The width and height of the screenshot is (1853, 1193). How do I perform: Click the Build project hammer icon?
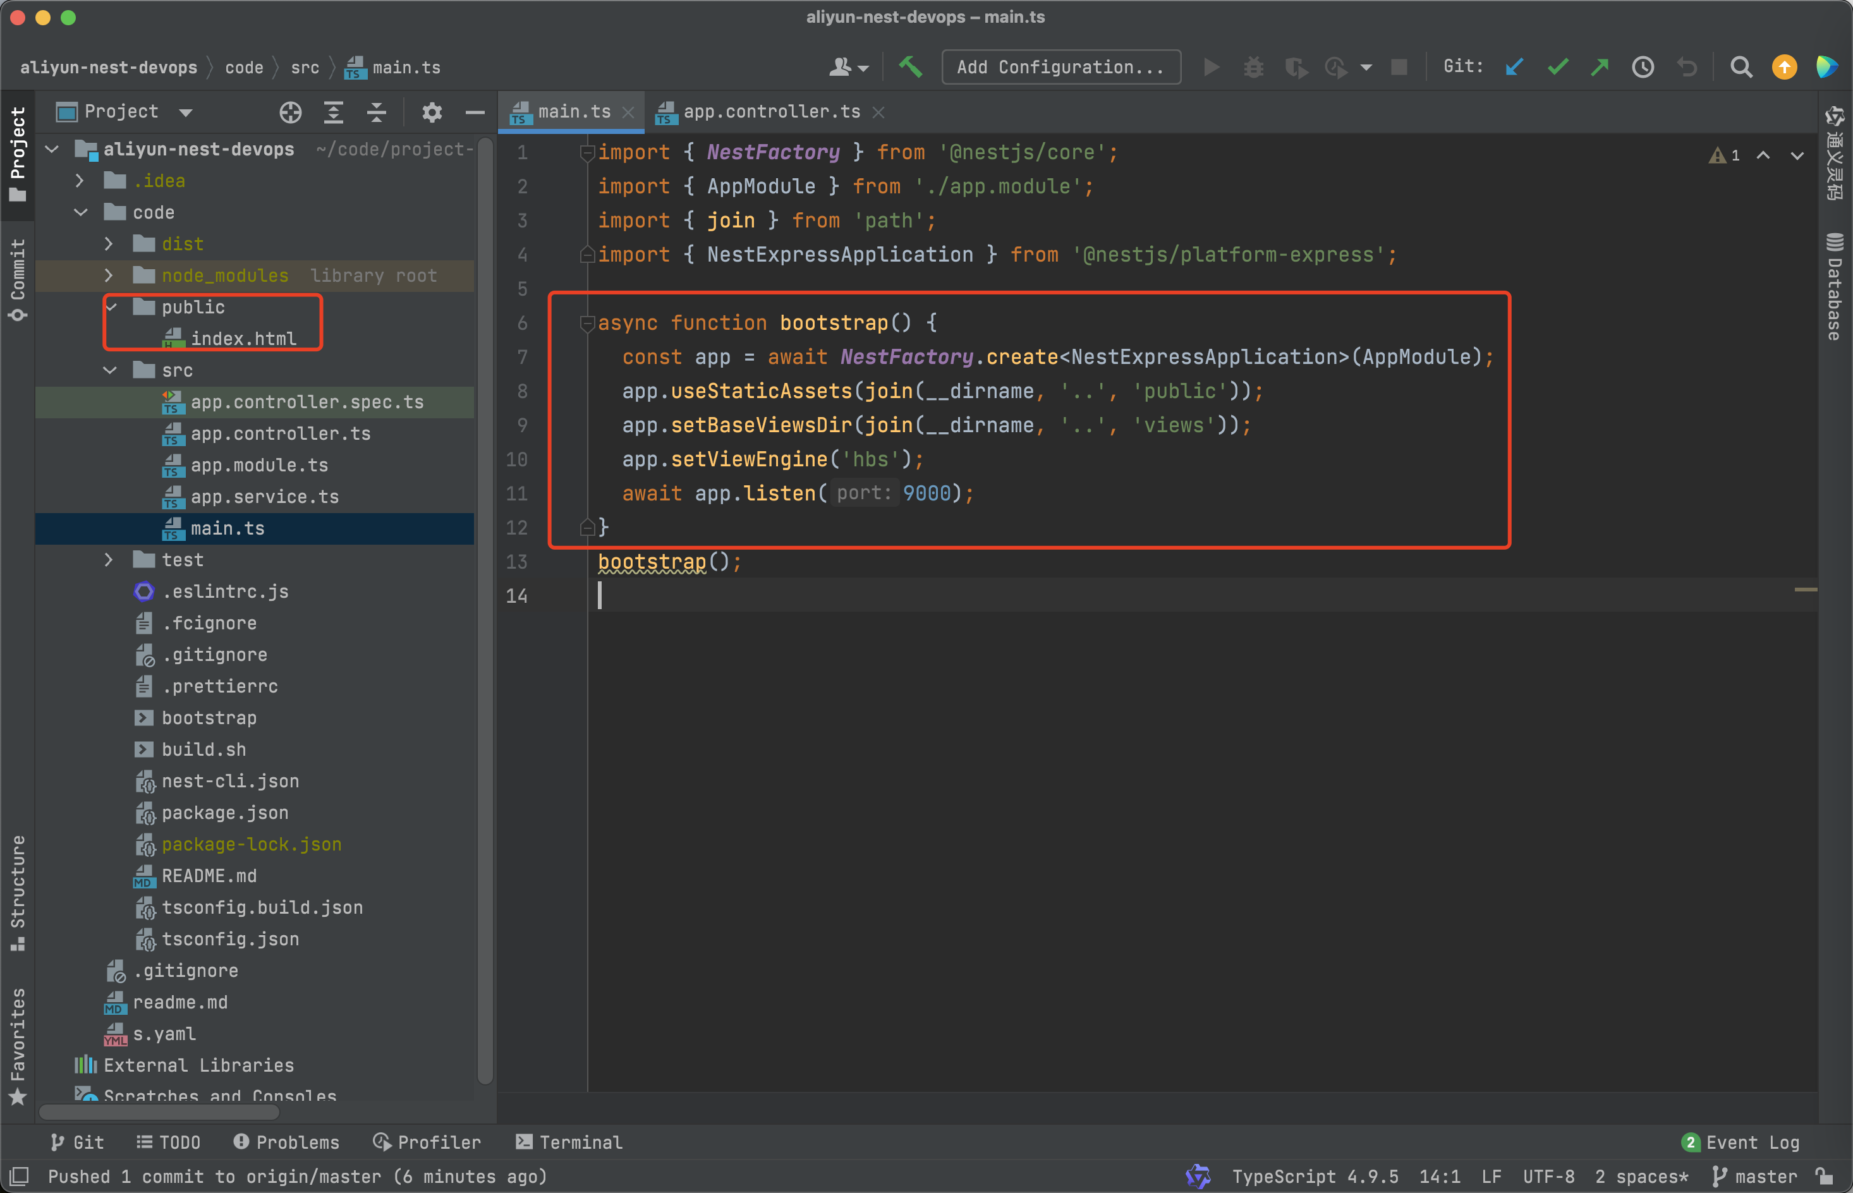(x=910, y=68)
